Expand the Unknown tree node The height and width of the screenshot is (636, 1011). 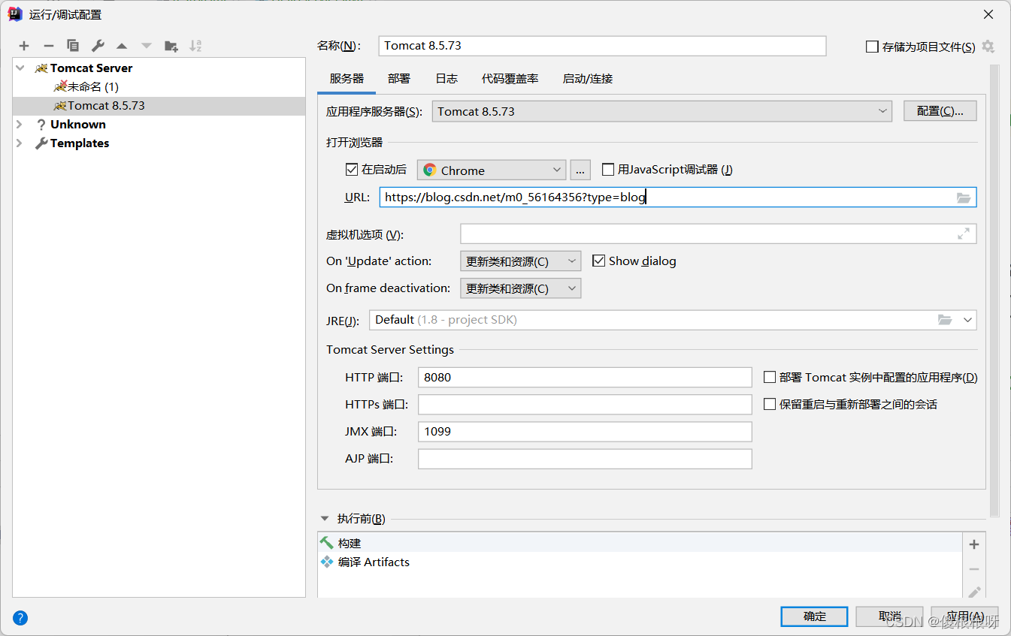pos(20,125)
